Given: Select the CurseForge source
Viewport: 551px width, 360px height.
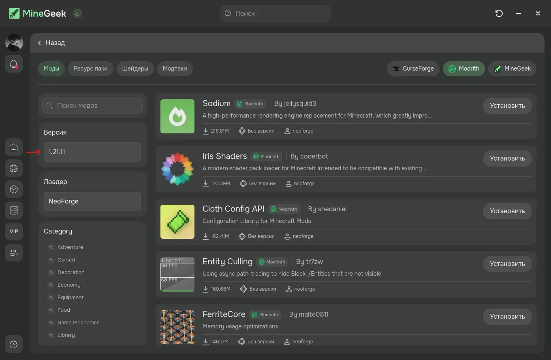Looking at the screenshot, I should [x=413, y=69].
